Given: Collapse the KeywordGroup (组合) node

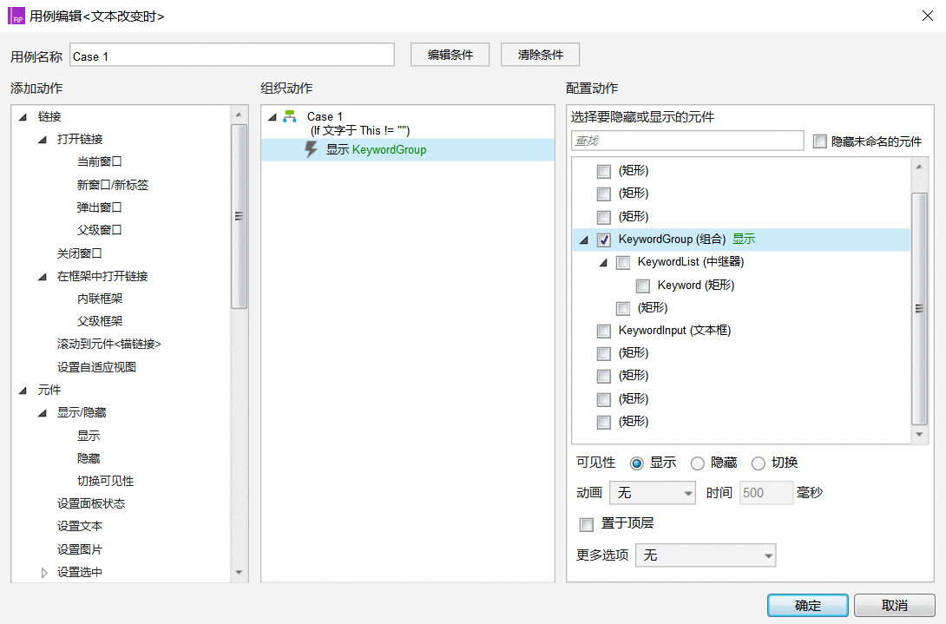Looking at the screenshot, I should 583,240.
